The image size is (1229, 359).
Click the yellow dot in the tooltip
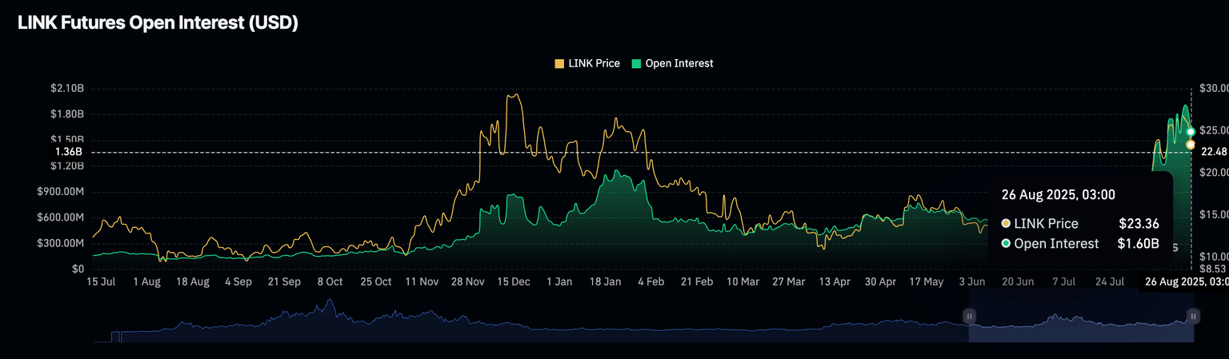(1006, 224)
